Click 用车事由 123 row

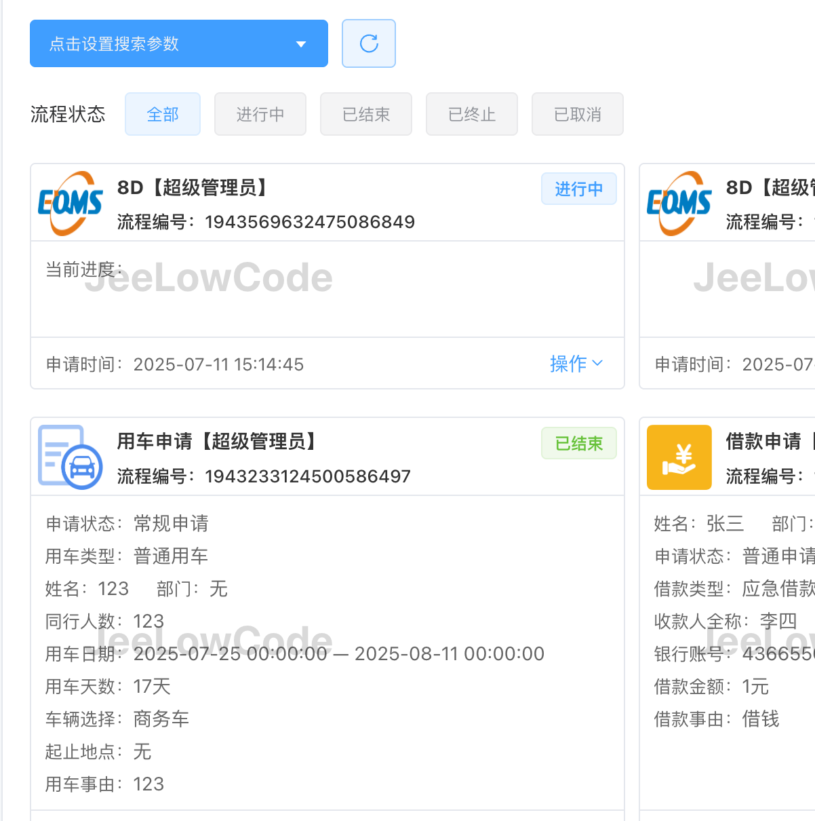[x=104, y=784]
